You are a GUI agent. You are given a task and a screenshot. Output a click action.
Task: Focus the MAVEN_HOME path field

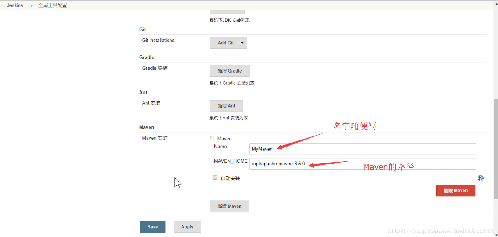click(x=362, y=164)
